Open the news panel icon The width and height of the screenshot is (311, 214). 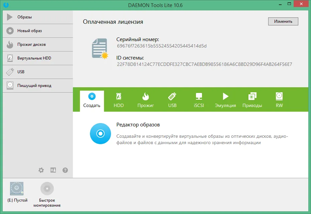pyautogui.click(x=53, y=170)
